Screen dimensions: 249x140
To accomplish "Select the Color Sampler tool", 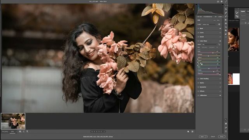I will (x=226, y=128).
